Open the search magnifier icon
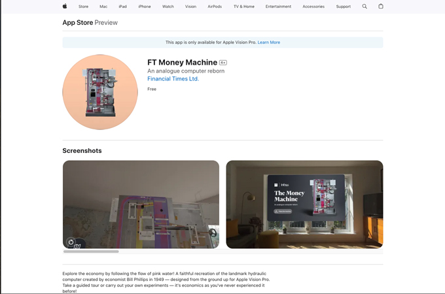The width and height of the screenshot is (445, 294). (x=365, y=7)
